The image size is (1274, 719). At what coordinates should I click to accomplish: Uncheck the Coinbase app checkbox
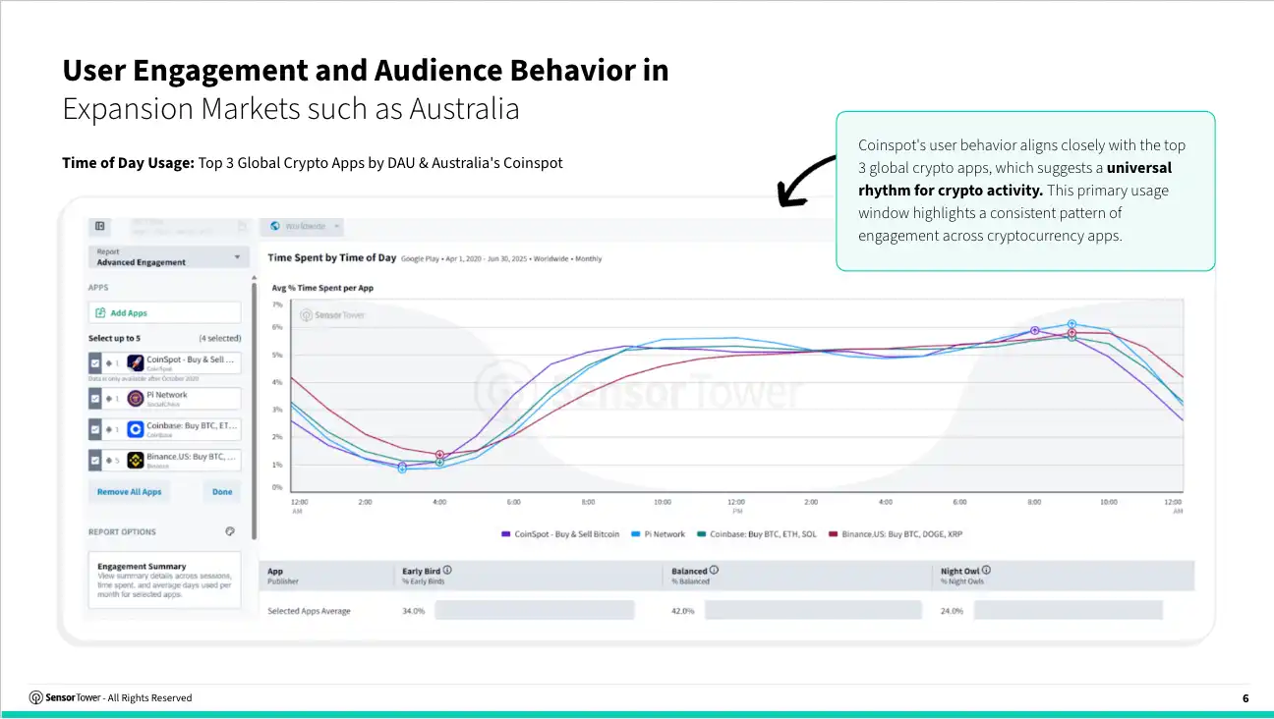point(94,430)
